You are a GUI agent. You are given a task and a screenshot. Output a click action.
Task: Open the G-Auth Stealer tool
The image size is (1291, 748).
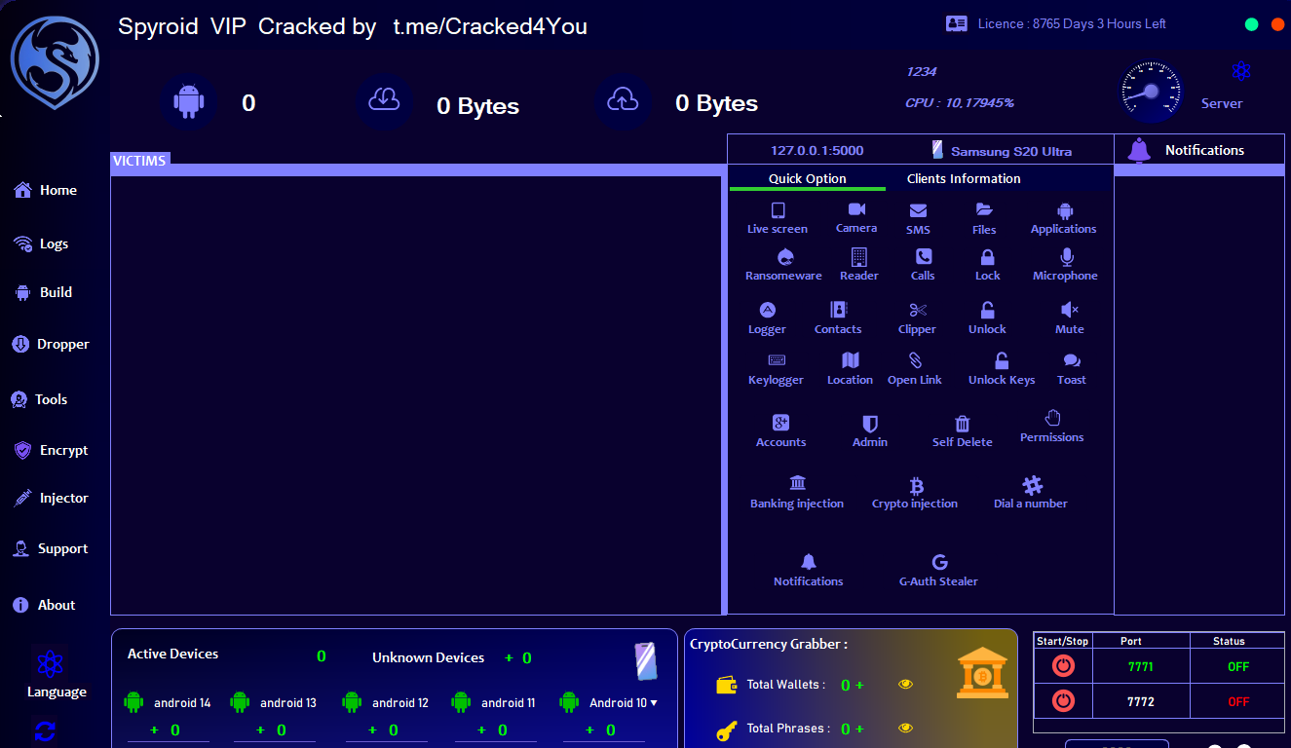(938, 569)
